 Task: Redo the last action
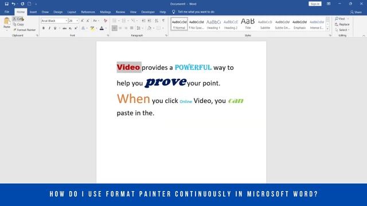(x=22, y=4)
